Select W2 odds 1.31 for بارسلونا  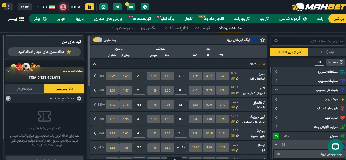click(x=195, y=105)
